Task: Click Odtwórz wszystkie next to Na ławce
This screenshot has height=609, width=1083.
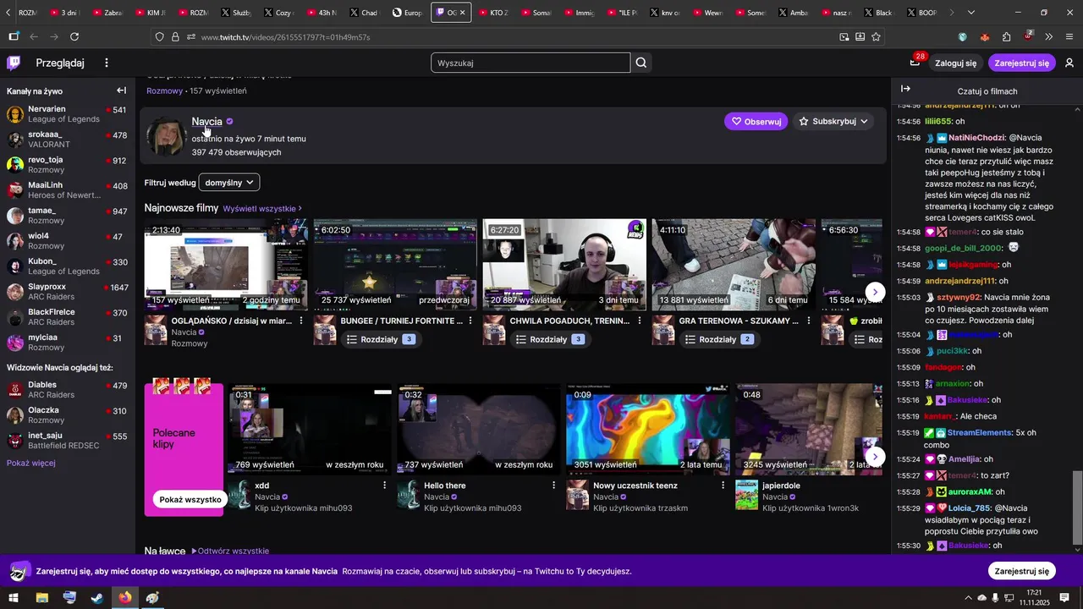Action: click(230, 551)
